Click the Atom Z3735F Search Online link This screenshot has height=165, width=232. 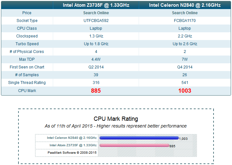tap(96, 13)
